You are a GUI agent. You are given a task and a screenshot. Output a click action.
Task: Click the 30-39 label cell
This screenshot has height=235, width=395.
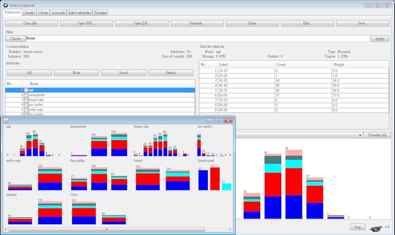(246, 81)
